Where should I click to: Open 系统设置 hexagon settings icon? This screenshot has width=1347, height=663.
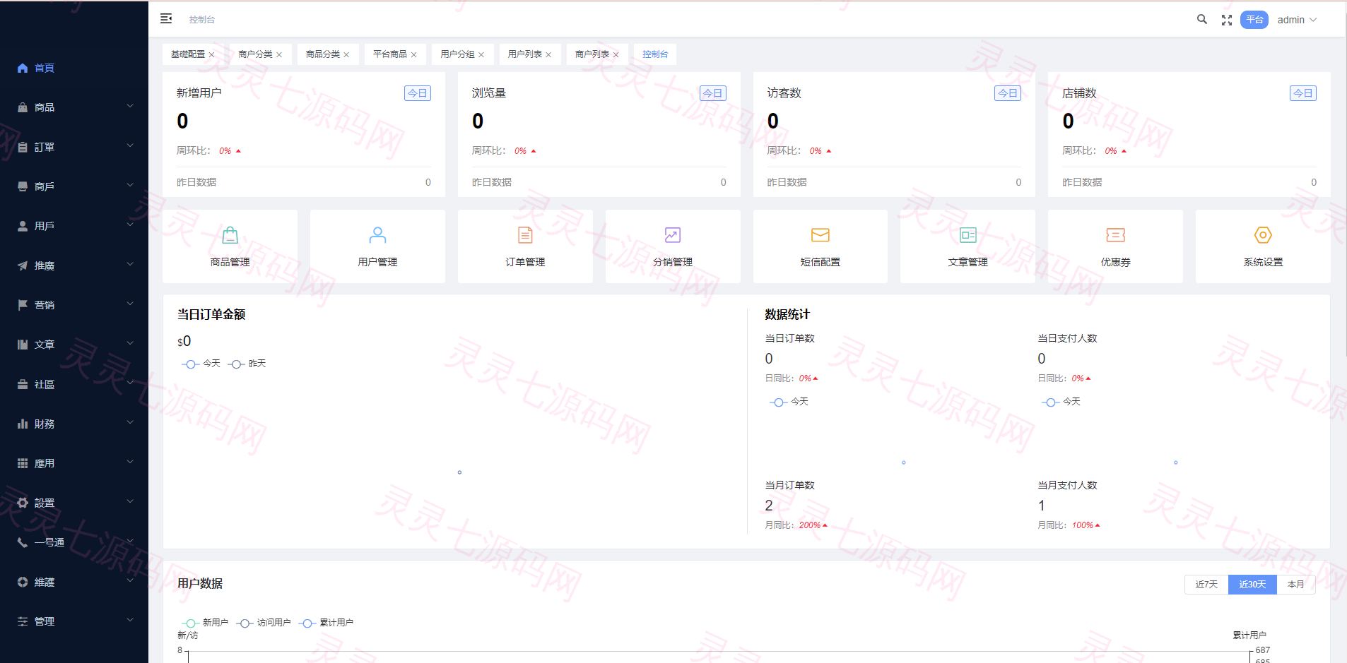(1263, 235)
